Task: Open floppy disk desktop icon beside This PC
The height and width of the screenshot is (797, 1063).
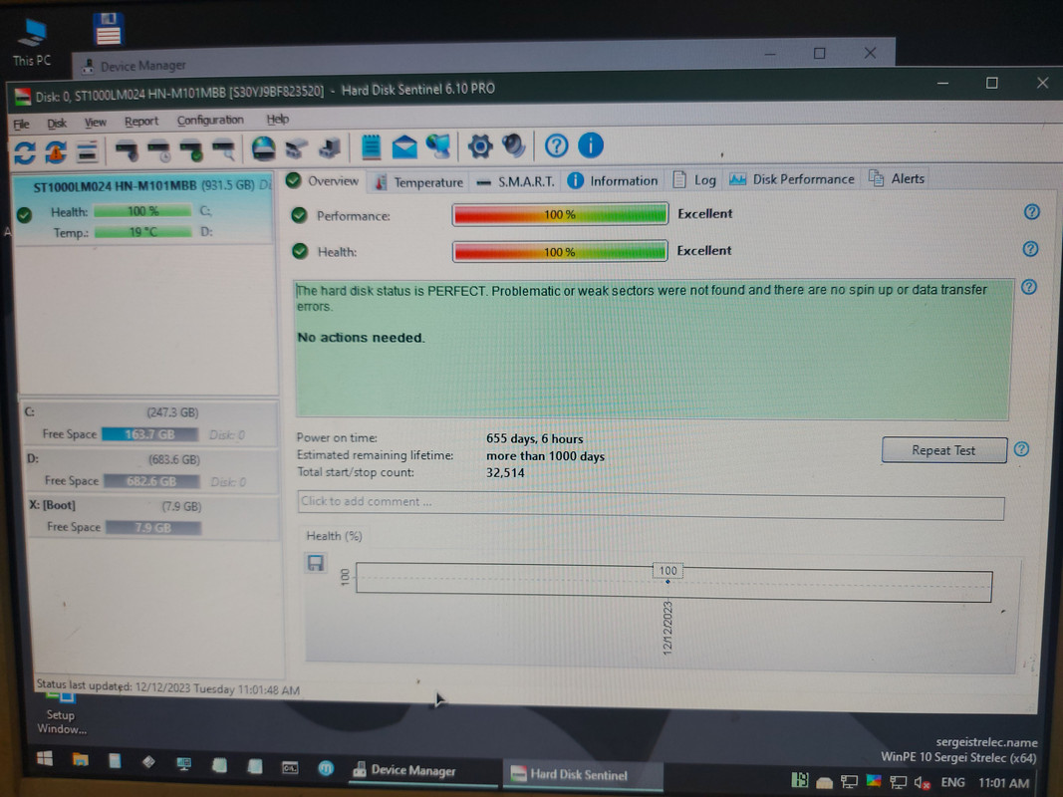Action: point(108,29)
